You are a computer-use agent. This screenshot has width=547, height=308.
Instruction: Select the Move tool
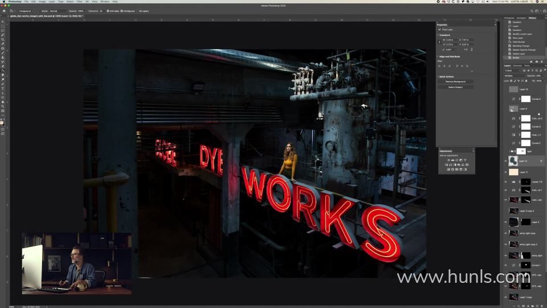3,22
